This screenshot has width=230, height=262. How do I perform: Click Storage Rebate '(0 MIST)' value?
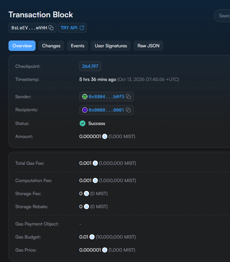[x=99, y=207]
